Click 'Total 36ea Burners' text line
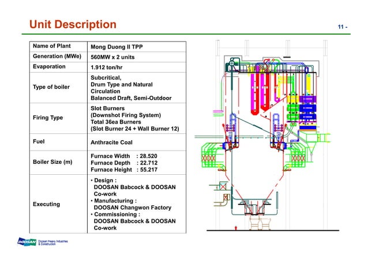 click(116, 122)
